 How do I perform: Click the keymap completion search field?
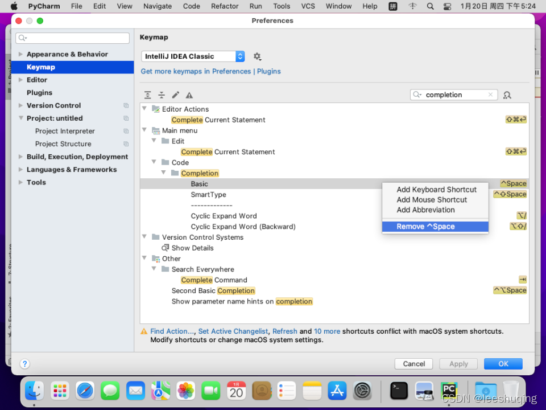click(454, 95)
